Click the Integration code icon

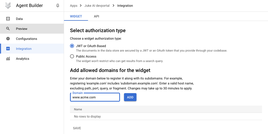click(8, 49)
